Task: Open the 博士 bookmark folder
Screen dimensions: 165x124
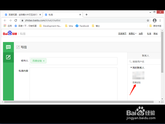Action: tap(96, 26)
